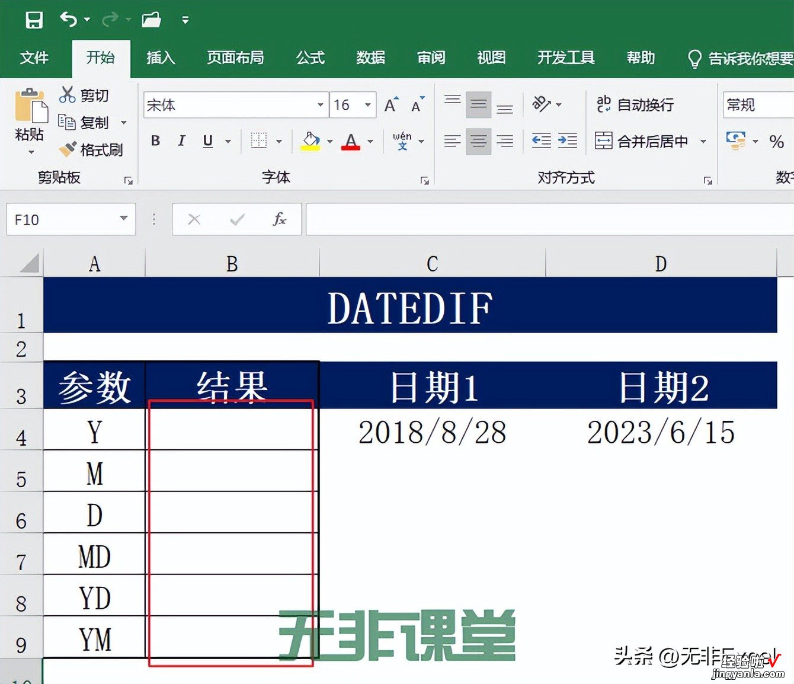Screen dimensions: 794x684
Task: Switch to the 视图 ribbon tab
Action: click(491, 57)
